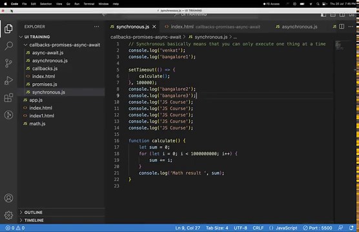Click the setTimeout line in editor

click(152, 70)
